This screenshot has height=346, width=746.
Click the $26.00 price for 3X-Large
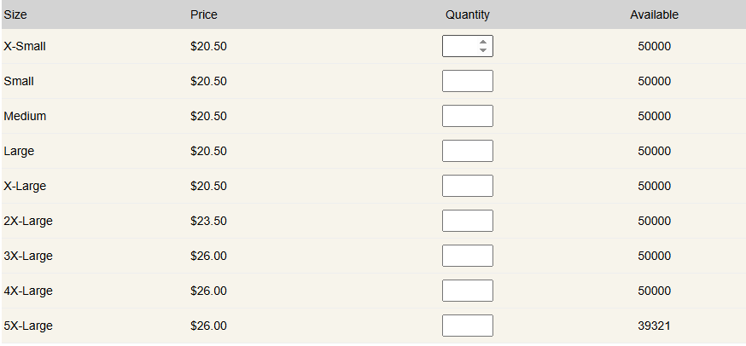(x=208, y=256)
